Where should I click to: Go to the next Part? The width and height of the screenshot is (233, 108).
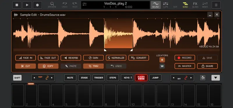coord(52,78)
